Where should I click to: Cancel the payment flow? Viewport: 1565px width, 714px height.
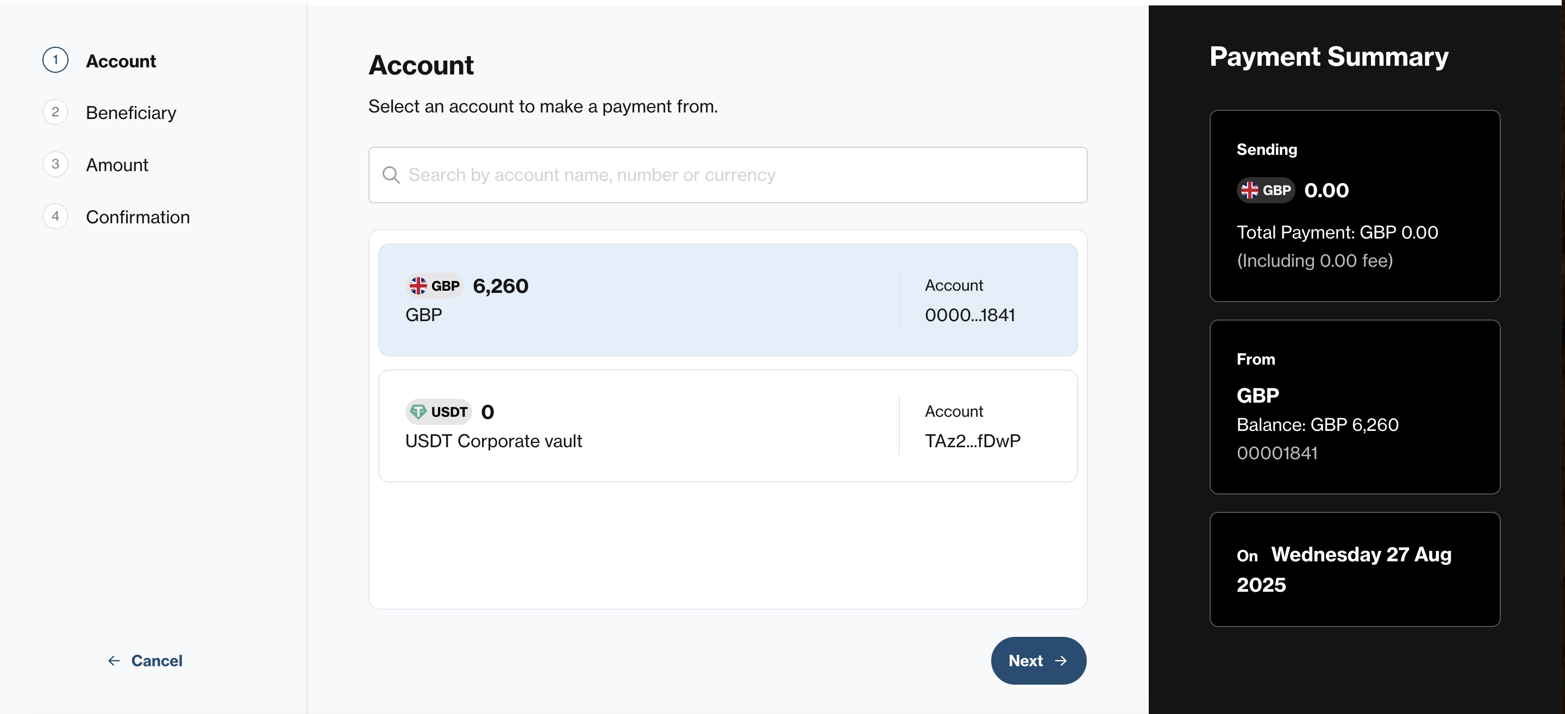[145, 661]
